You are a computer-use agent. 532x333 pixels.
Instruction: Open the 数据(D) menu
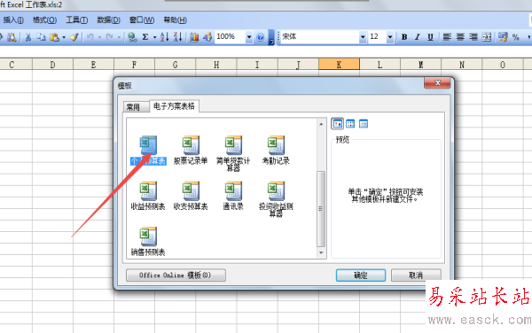coord(108,20)
